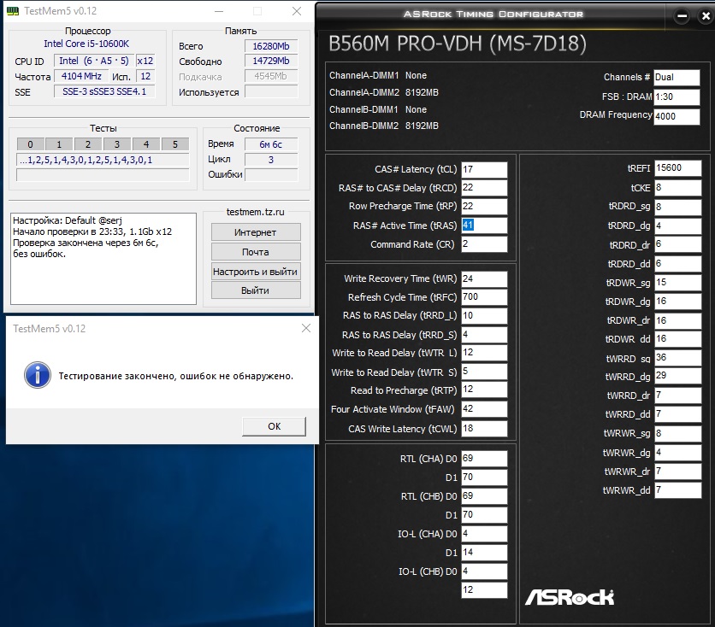The width and height of the screenshot is (715, 627).
Task: Click the tCKE value field
Action: (677, 188)
